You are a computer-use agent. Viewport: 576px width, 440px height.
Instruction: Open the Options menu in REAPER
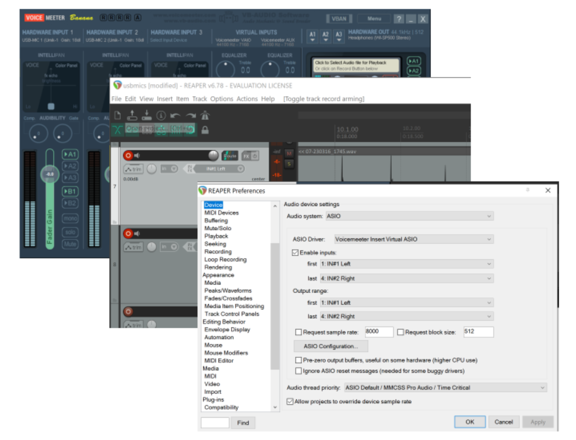[x=222, y=99]
